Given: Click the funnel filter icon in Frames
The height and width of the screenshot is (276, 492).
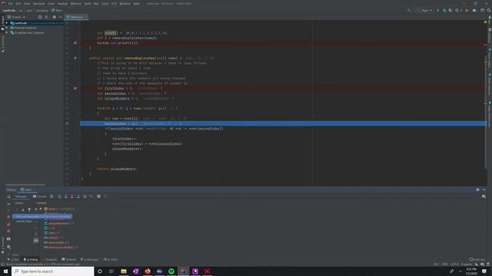Looking at the screenshot, I should click(x=29, y=209).
